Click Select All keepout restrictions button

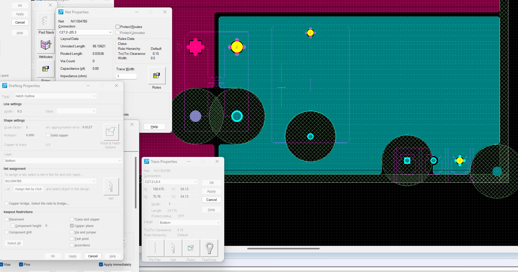click(14, 243)
